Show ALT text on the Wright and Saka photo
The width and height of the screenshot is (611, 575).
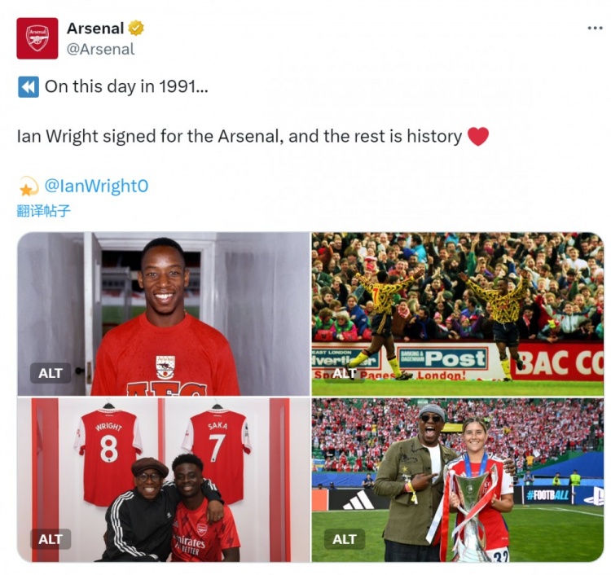point(51,539)
